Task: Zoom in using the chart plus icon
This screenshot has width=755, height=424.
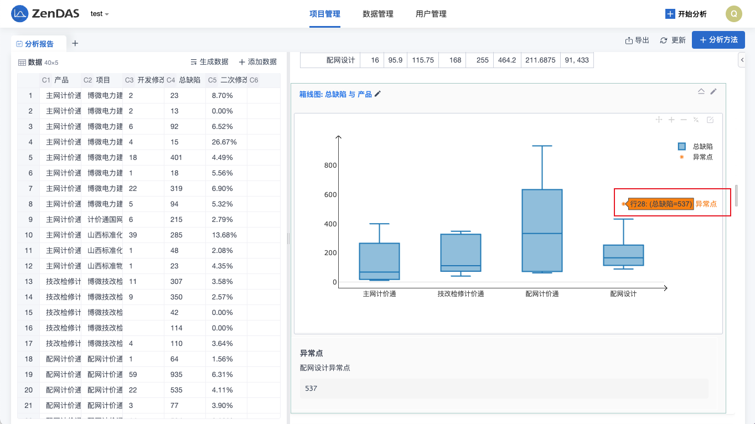Action: click(671, 120)
